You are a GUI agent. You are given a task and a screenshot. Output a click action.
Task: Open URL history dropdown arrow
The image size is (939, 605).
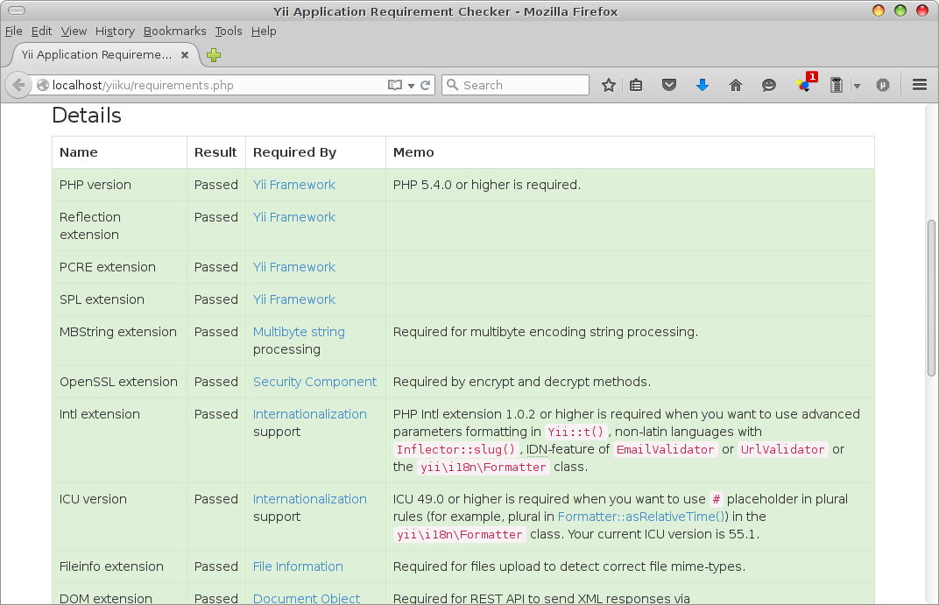coord(411,86)
